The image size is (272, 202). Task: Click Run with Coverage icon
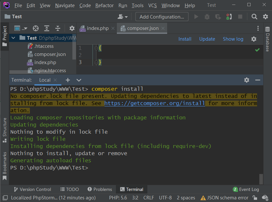[218, 17]
